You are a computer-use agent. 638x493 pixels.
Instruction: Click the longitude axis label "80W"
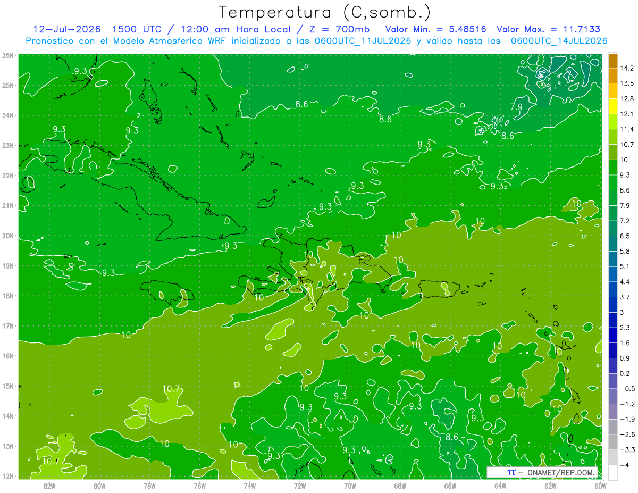pos(99,486)
